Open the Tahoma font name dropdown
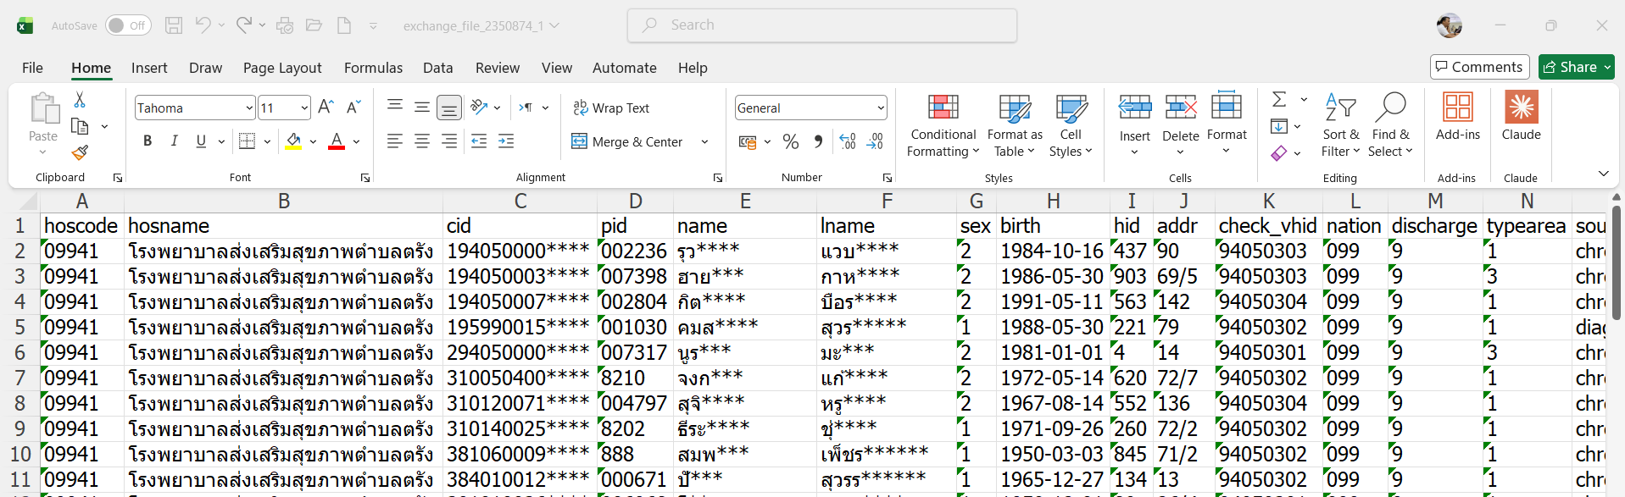Screen dimensions: 1625x497 249,108
